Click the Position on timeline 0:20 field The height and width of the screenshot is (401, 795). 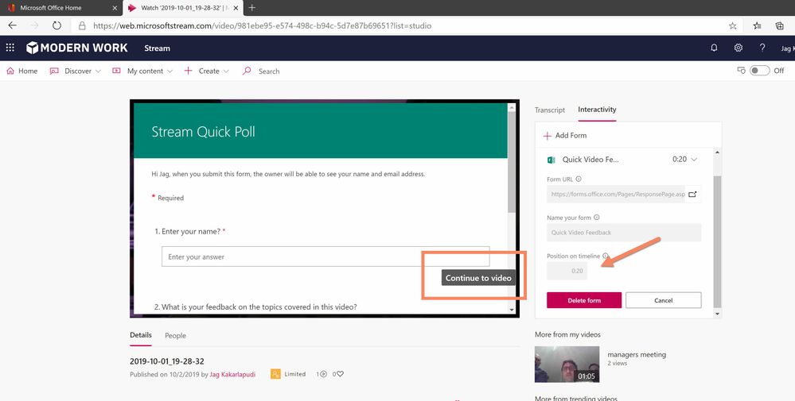567,271
